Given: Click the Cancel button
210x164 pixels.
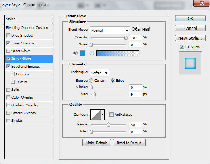Looking at the screenshot, I should tap(190, 29).
